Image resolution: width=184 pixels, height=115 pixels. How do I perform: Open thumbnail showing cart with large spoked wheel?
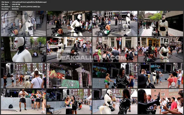coord(115,24)
